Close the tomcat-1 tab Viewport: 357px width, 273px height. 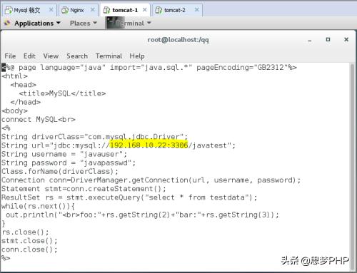point(144,10)
